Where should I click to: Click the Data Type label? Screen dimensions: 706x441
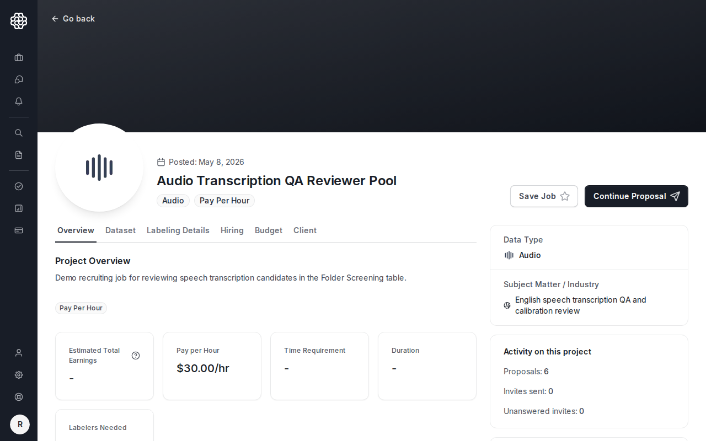pyautogui.click(x=523, y=240)
